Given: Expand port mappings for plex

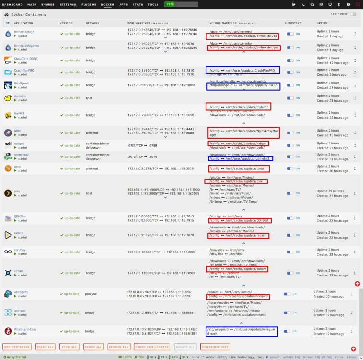Looking at the screenshot, I should 165,198.
